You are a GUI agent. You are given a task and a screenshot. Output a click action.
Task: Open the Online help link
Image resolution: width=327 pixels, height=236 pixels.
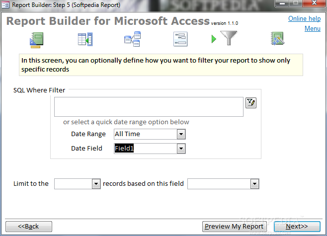tap(304, 18)
